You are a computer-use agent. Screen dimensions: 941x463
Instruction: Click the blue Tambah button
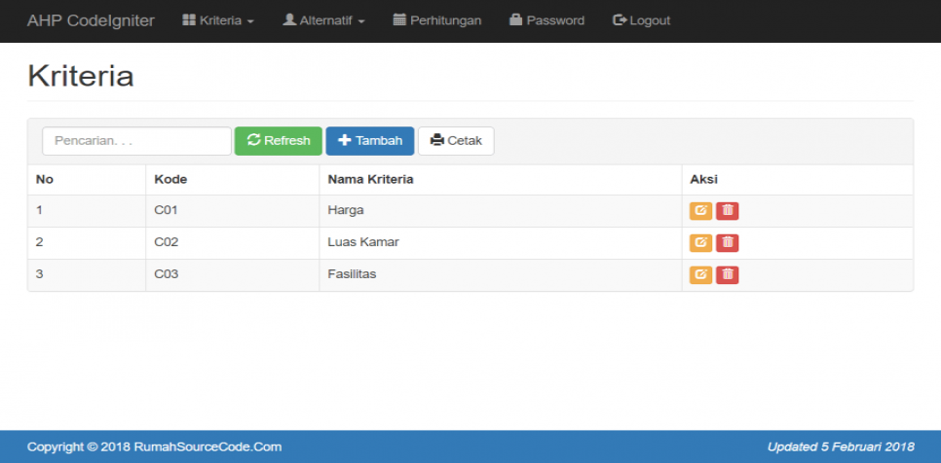tap(369, 141)
